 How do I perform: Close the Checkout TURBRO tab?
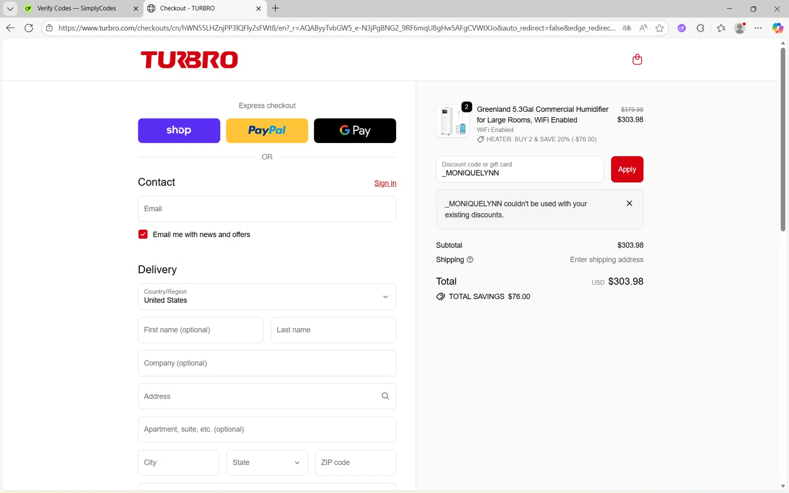(x=258, y=8)
